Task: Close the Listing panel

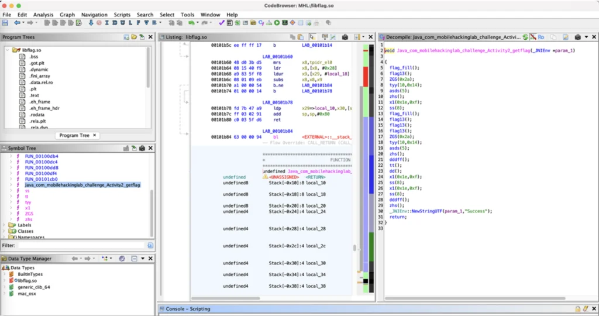Action: [x=370, y=37]
